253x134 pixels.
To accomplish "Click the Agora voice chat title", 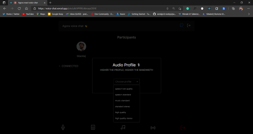I will coord(75,26).
